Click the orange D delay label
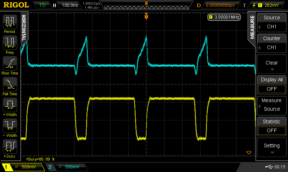 [x=199, y=5]
